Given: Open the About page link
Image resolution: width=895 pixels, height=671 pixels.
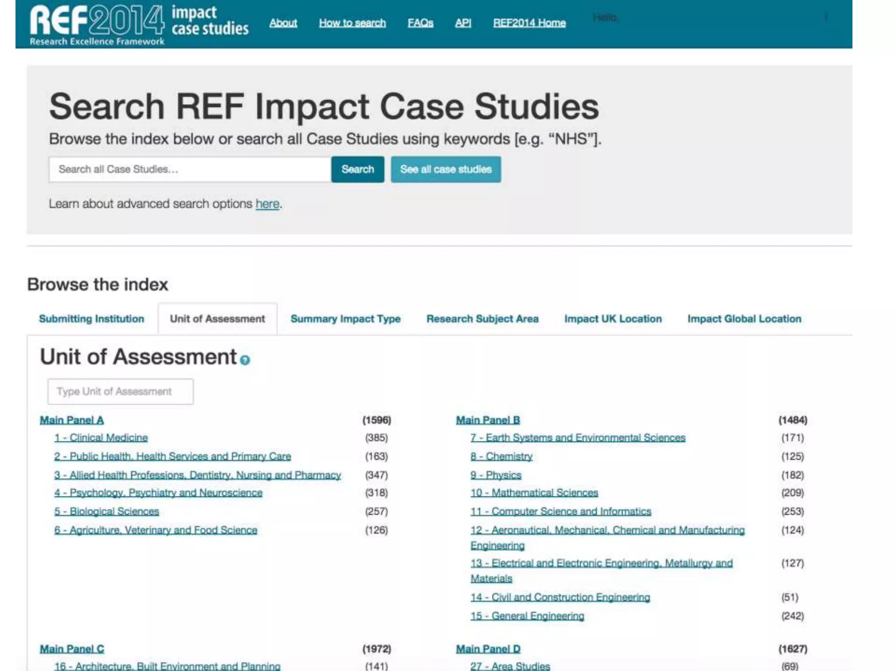Looking at the screenshot, I should (283, 23).
